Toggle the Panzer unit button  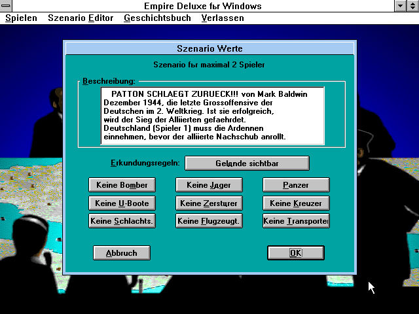click(x=296, y=184)
